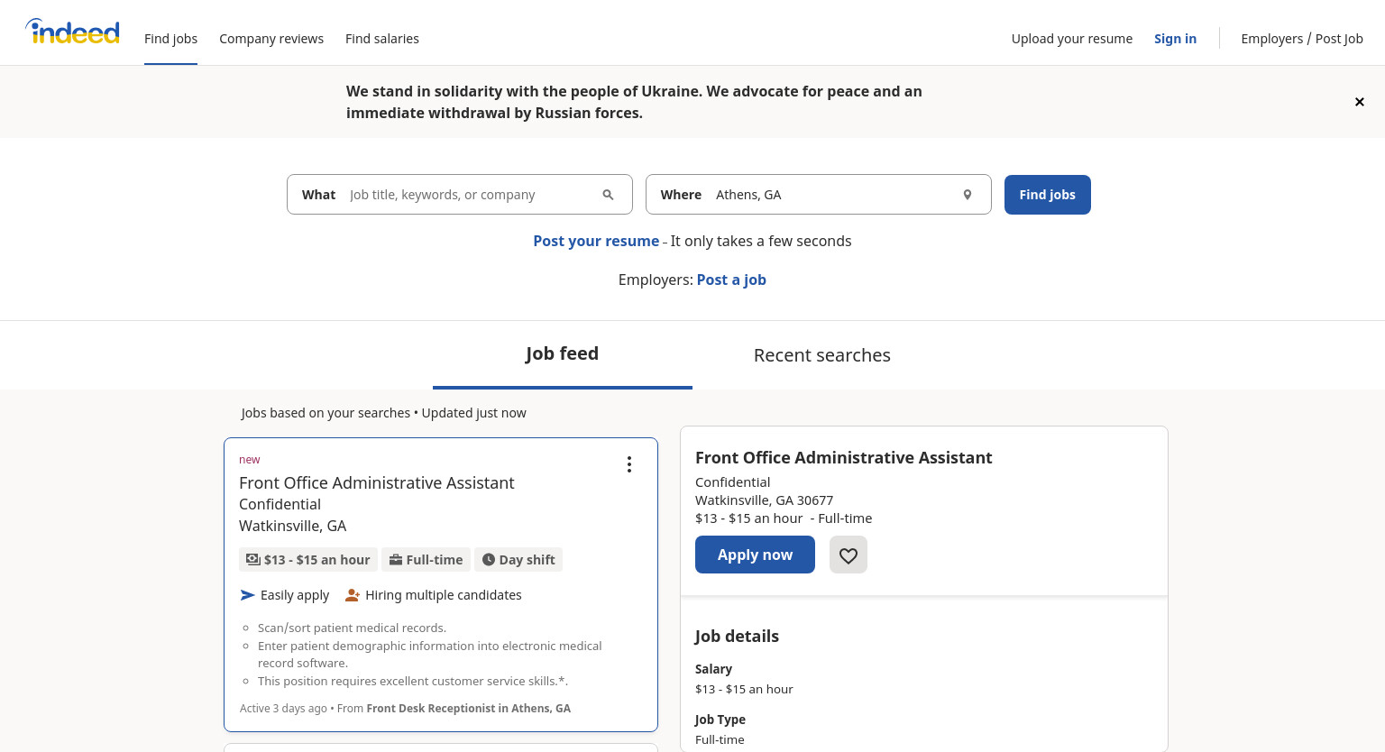
Task: Switch to the Job feed tab
Action: (563, 354)
